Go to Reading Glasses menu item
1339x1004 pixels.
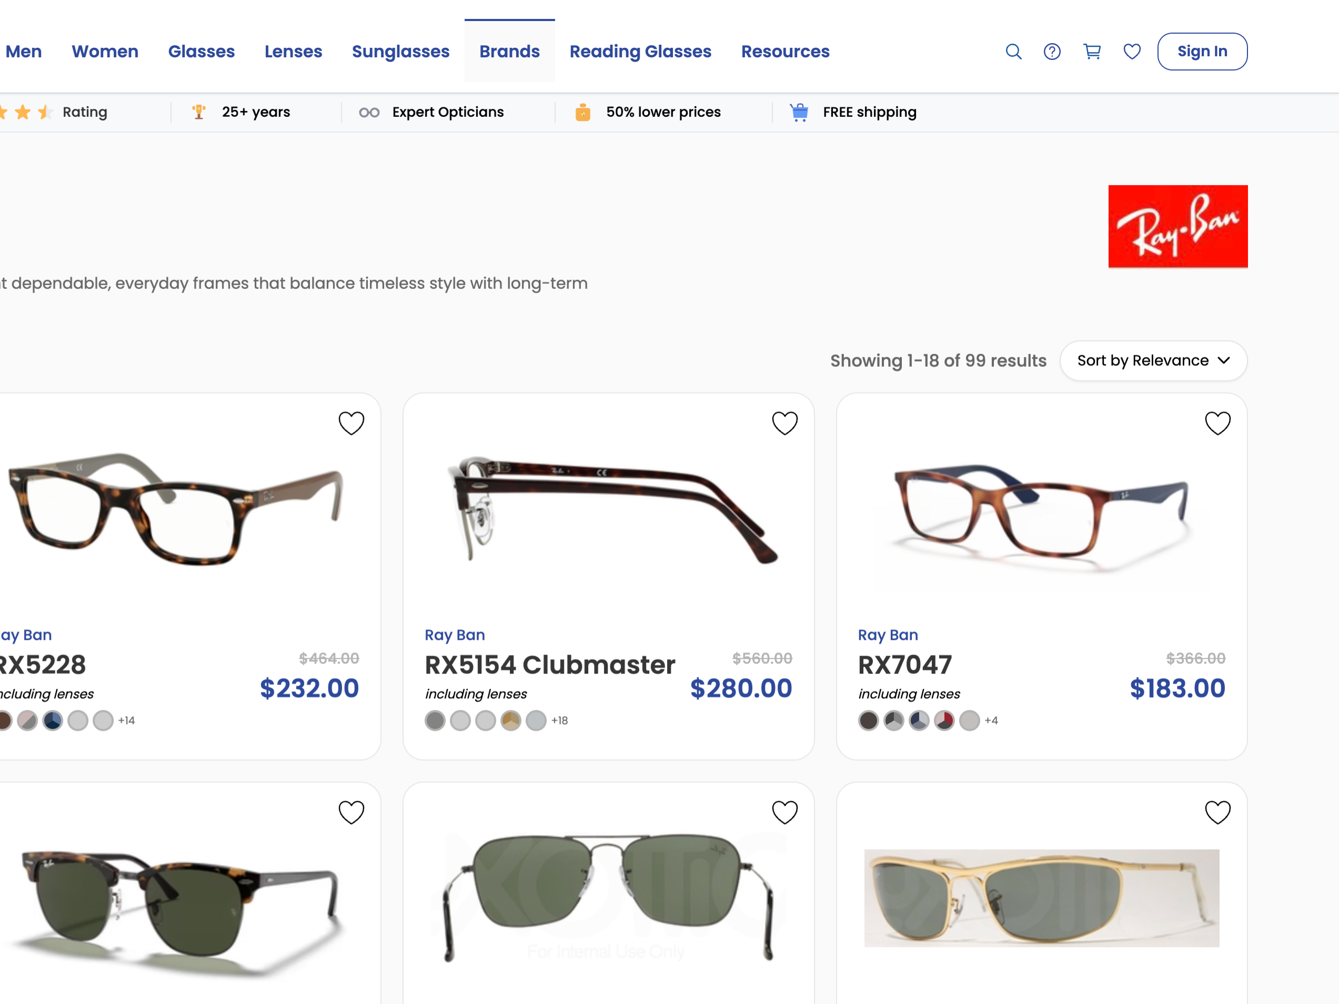tap(640, 52)
